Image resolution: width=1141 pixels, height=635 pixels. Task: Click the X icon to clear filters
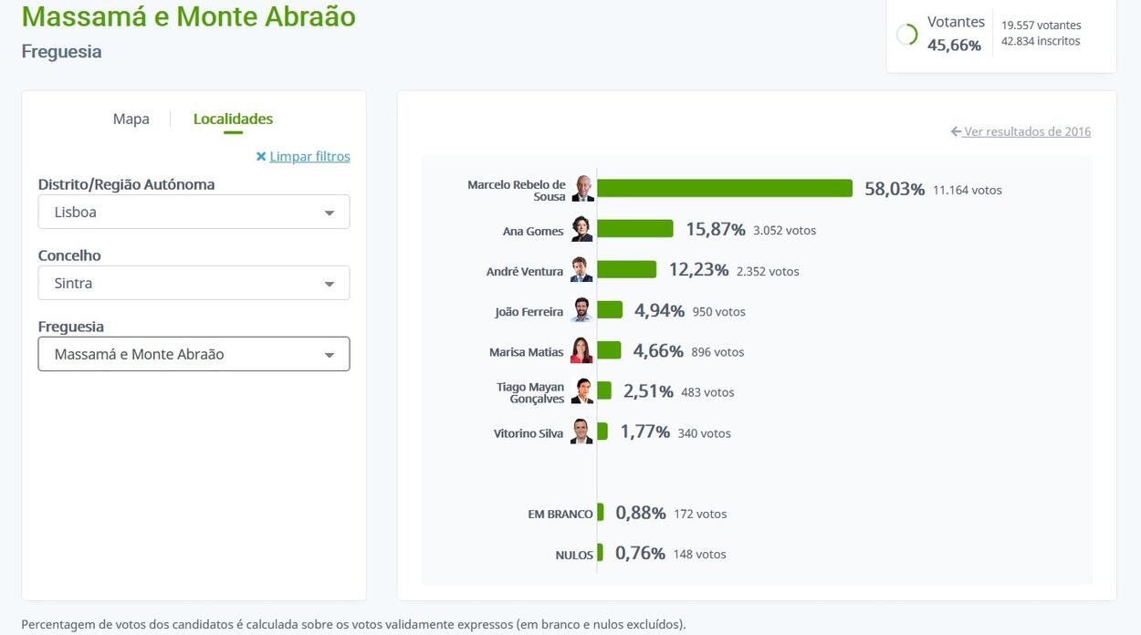(261, 157)
